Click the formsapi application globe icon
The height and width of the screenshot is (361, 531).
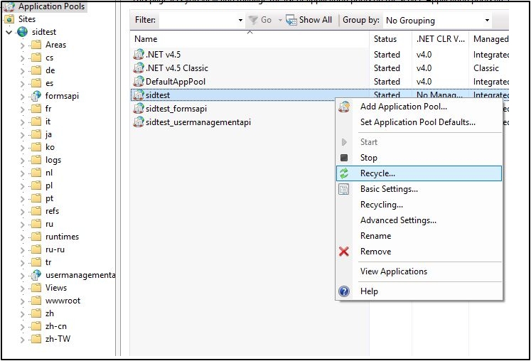[x=36, y=96]
